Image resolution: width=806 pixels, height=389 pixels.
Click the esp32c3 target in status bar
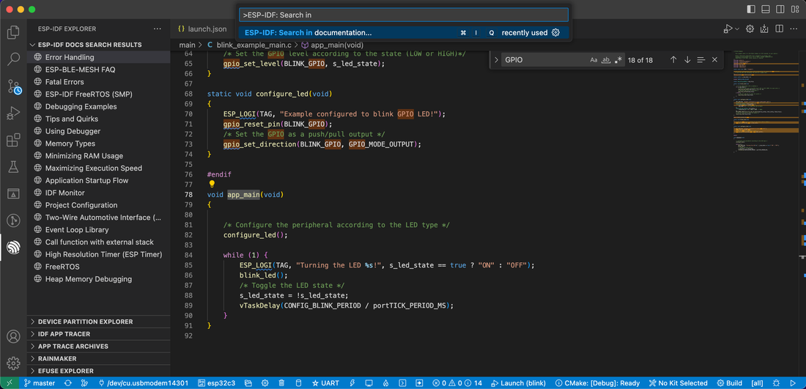220,383
